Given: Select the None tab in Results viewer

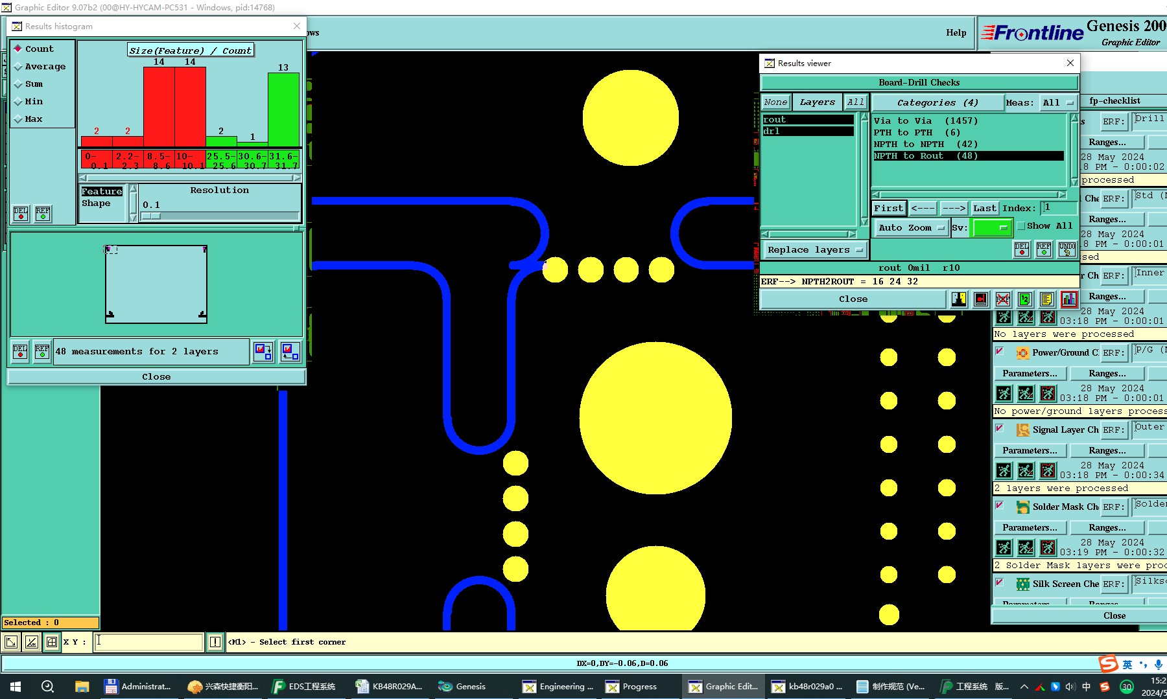Looking at the screenshot, I should click(775, 102).
